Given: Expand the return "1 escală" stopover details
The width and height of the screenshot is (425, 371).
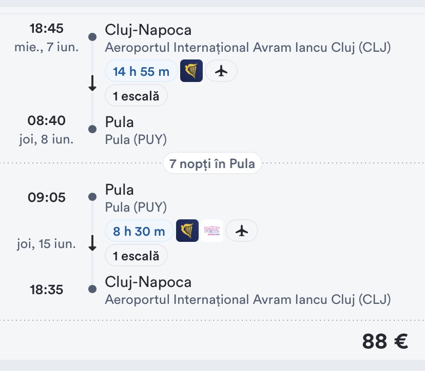Looking at the screenshot, I should pyautogui.click(x=136, y=256).
